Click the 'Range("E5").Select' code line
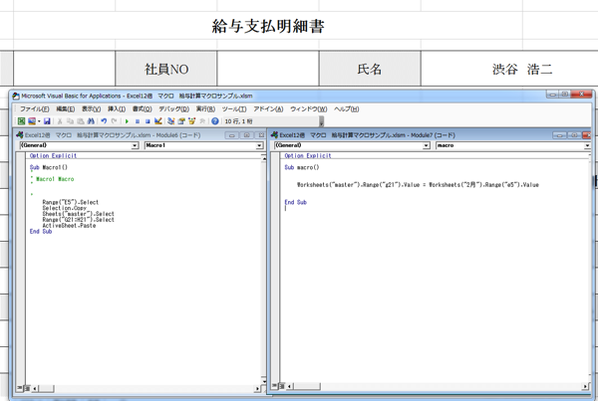 [x=70, y=202]
